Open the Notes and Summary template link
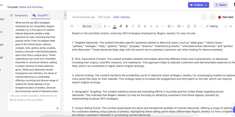 click(x=31, y=7)
